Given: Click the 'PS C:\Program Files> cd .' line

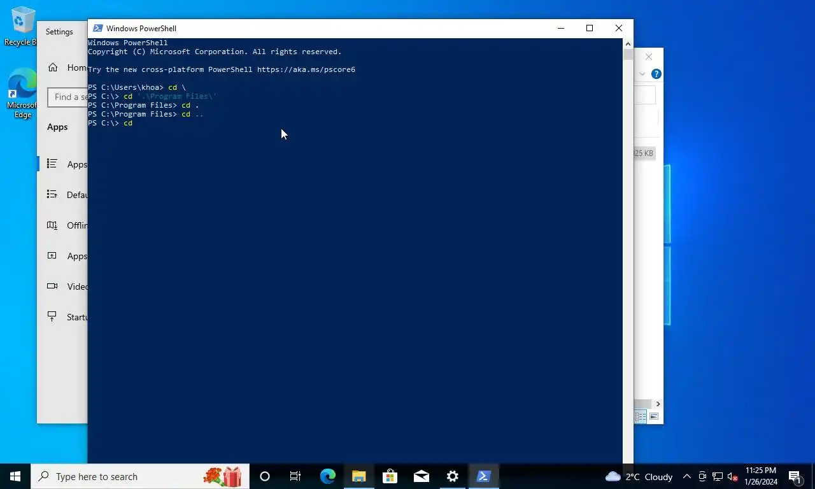Looking at the screenshot, I should pyautogui.click(x=143, y=105).
